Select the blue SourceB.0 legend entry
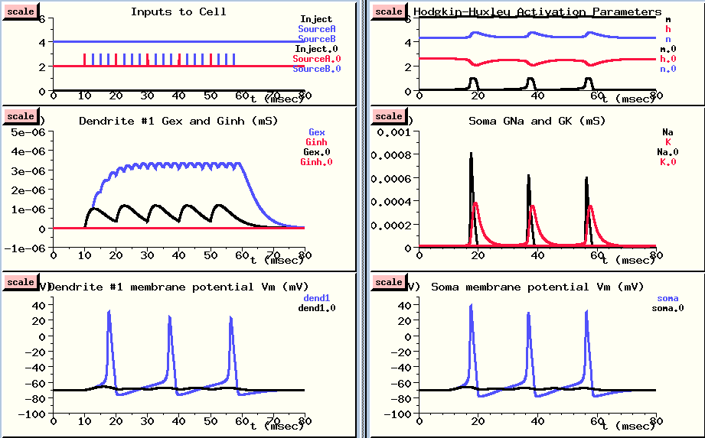Screen dimensions: 705x438 click(317, 69)
